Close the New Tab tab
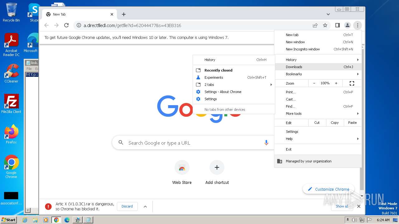Viewport: 399px width, 224px height. (x=112, y=14)
